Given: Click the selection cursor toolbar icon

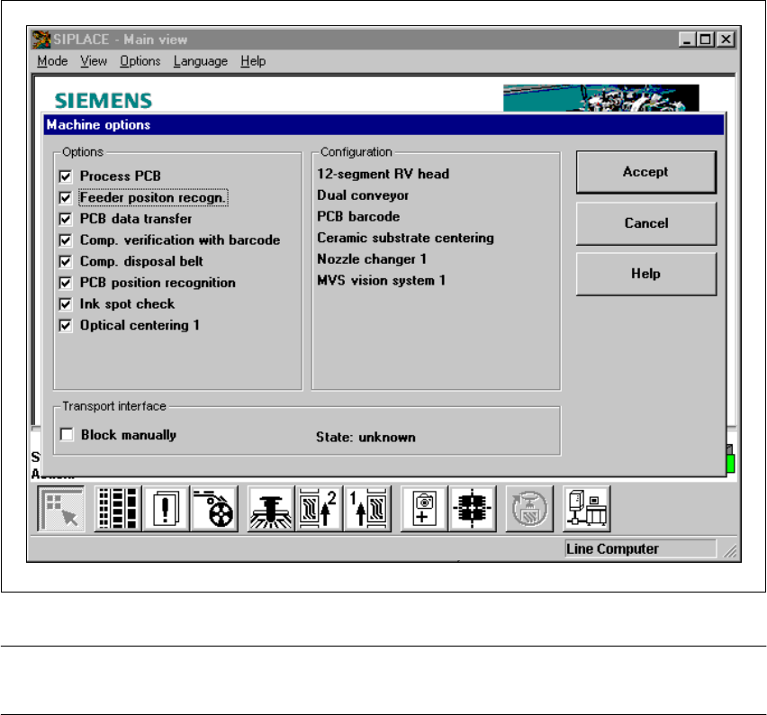Looking at the screenshot, I should [x=61, y=509].
